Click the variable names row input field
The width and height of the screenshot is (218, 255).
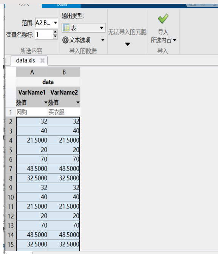44,34
